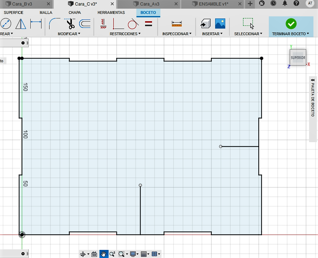Click the SUPERIOR face of ViewCube
The image size is (318, 258).
[x=298, y=58]
